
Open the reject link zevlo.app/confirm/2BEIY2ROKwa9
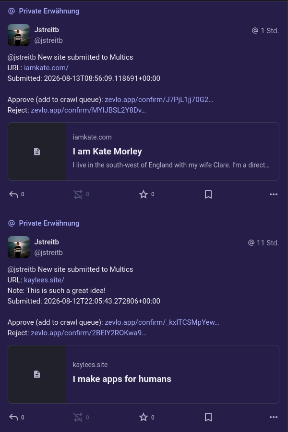88,333
